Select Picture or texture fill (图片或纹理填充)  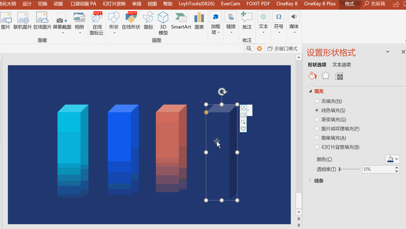tap(317, 129)
